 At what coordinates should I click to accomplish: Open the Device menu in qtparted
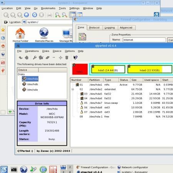(57, 51)
